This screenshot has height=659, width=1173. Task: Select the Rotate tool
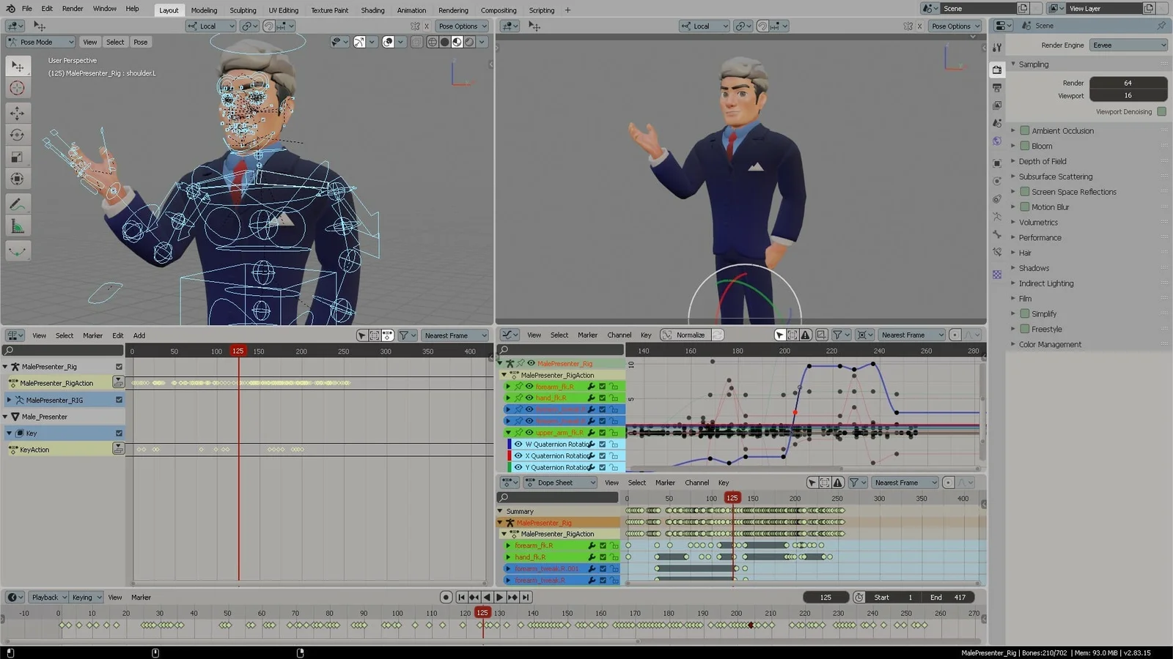18,135
